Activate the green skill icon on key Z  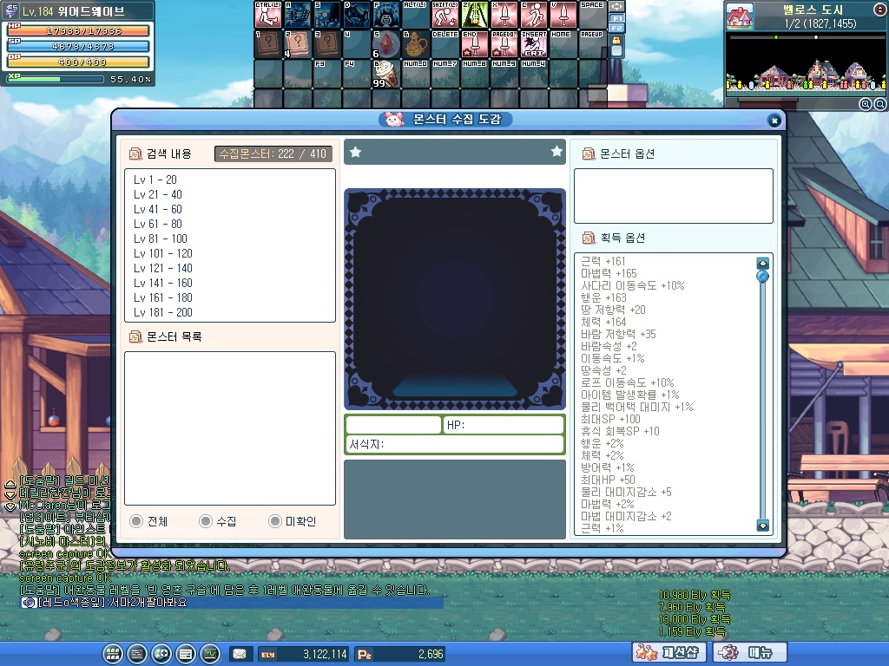point(473,15)
